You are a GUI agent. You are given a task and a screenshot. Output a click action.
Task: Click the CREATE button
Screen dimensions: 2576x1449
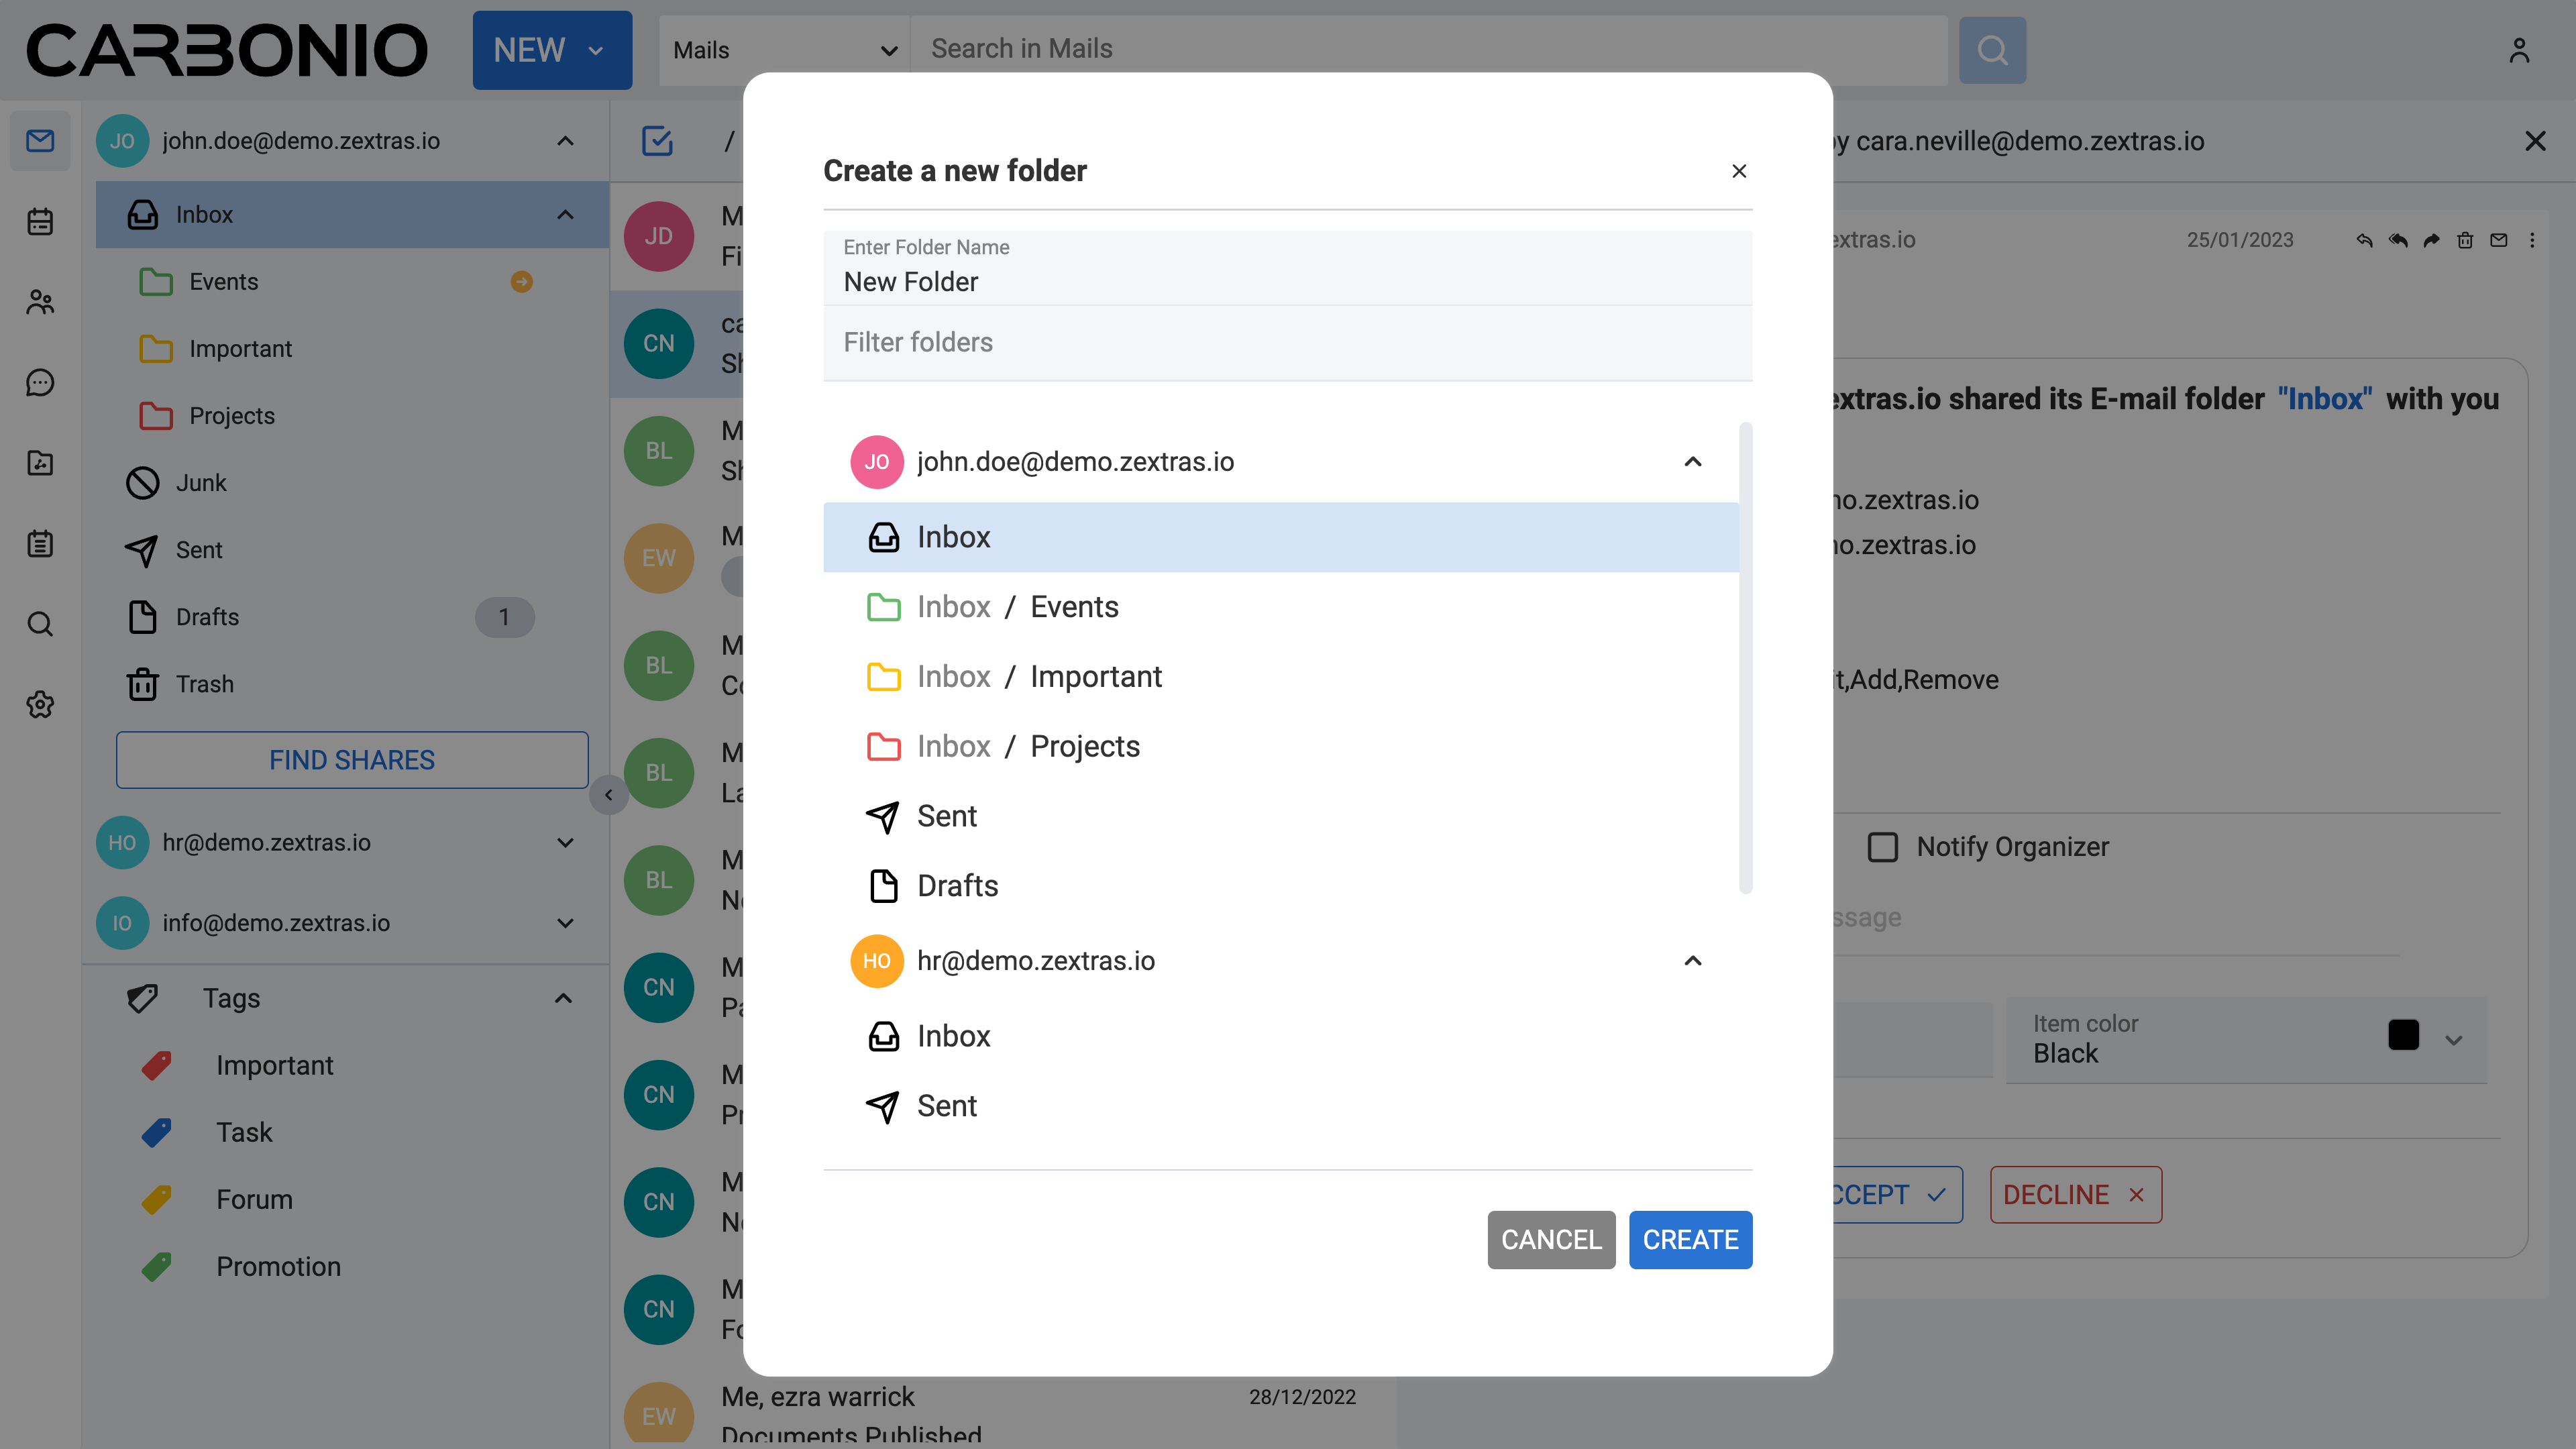pos(1690,1240)
